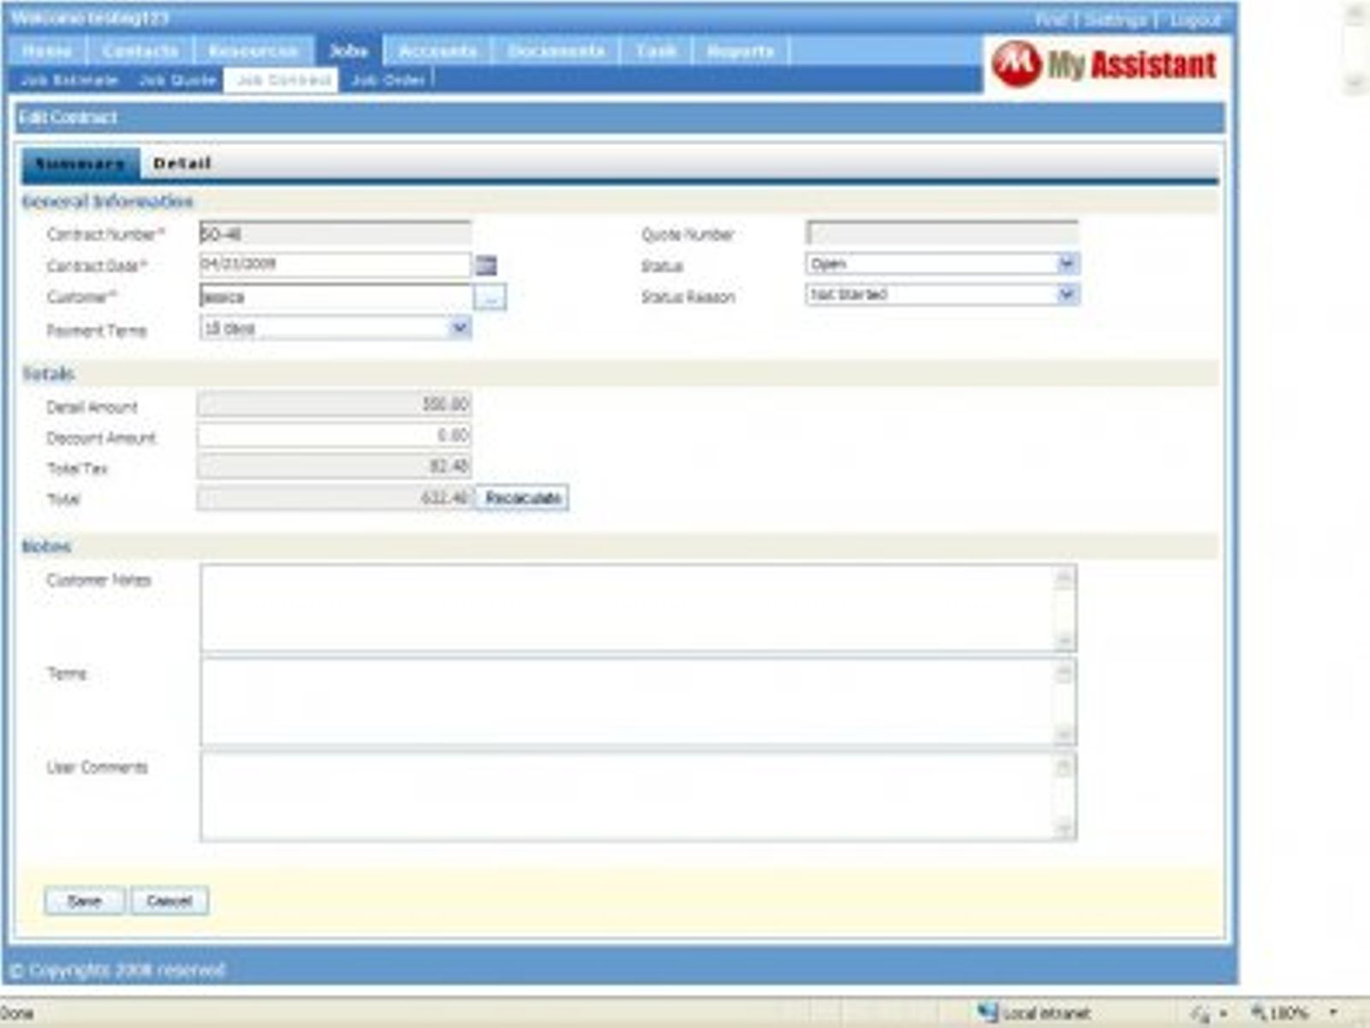
Task: Click the Cancel button
Action: pos(170,900)
